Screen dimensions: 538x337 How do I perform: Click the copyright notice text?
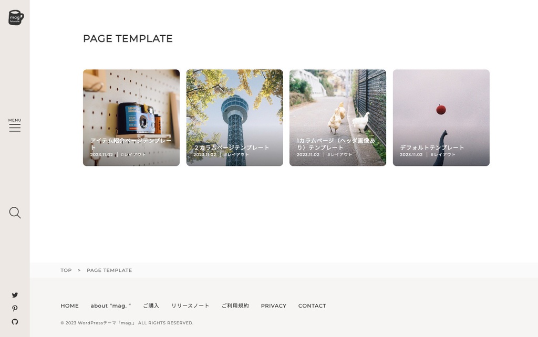point(127,323)
